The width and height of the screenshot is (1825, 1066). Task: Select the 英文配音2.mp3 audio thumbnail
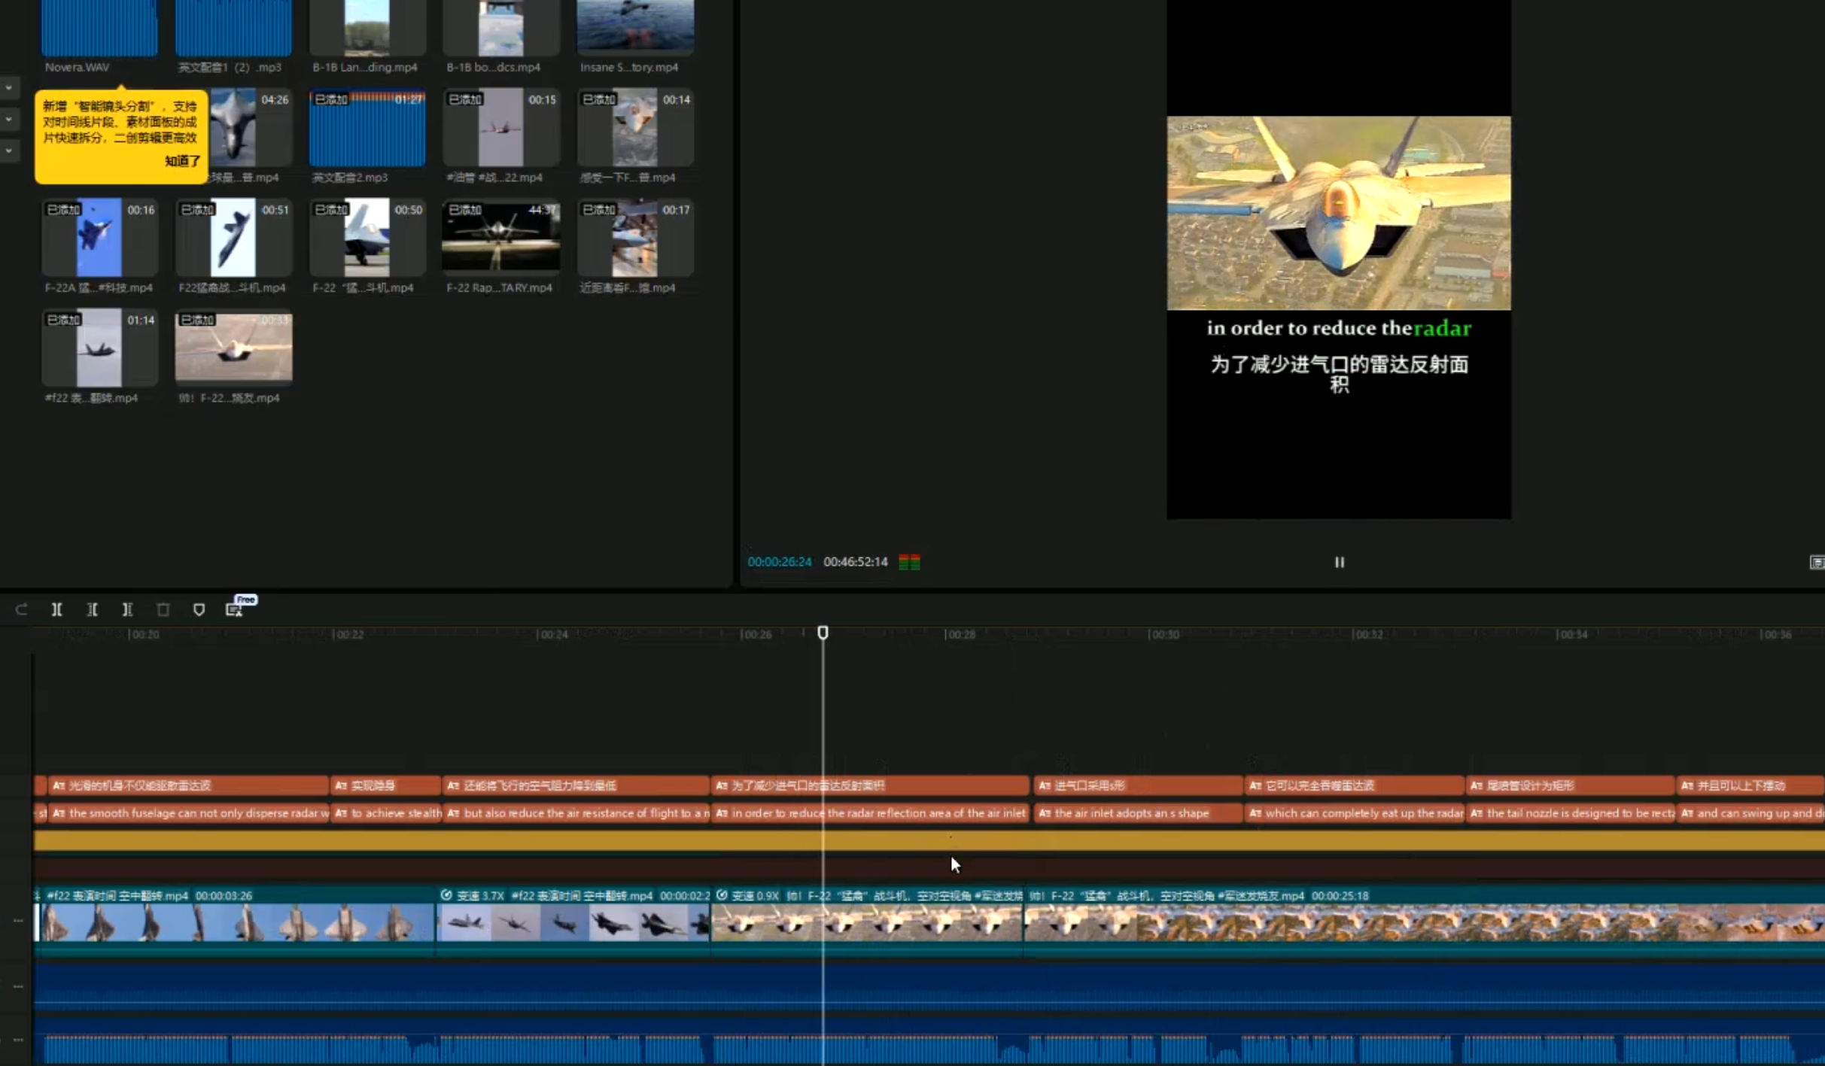point(367,129)
